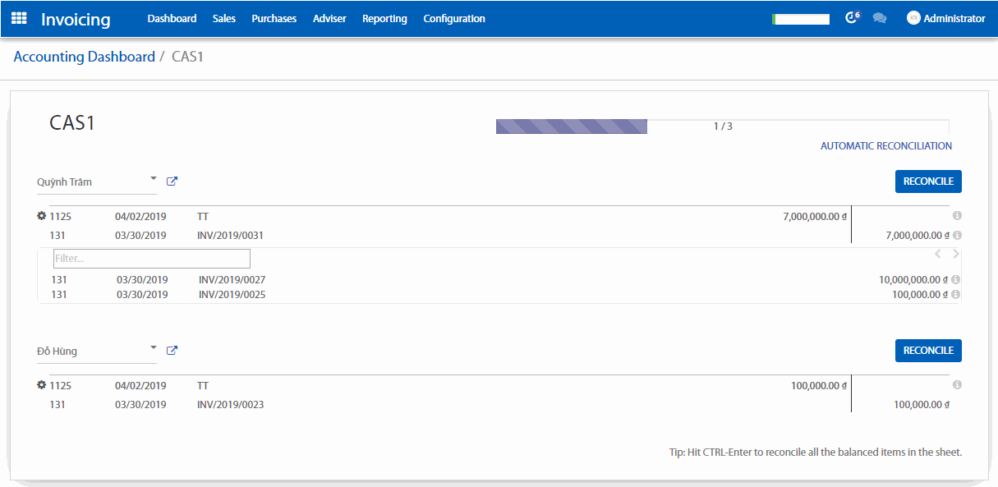Show next page of matching entries

[x=955, y=255]
